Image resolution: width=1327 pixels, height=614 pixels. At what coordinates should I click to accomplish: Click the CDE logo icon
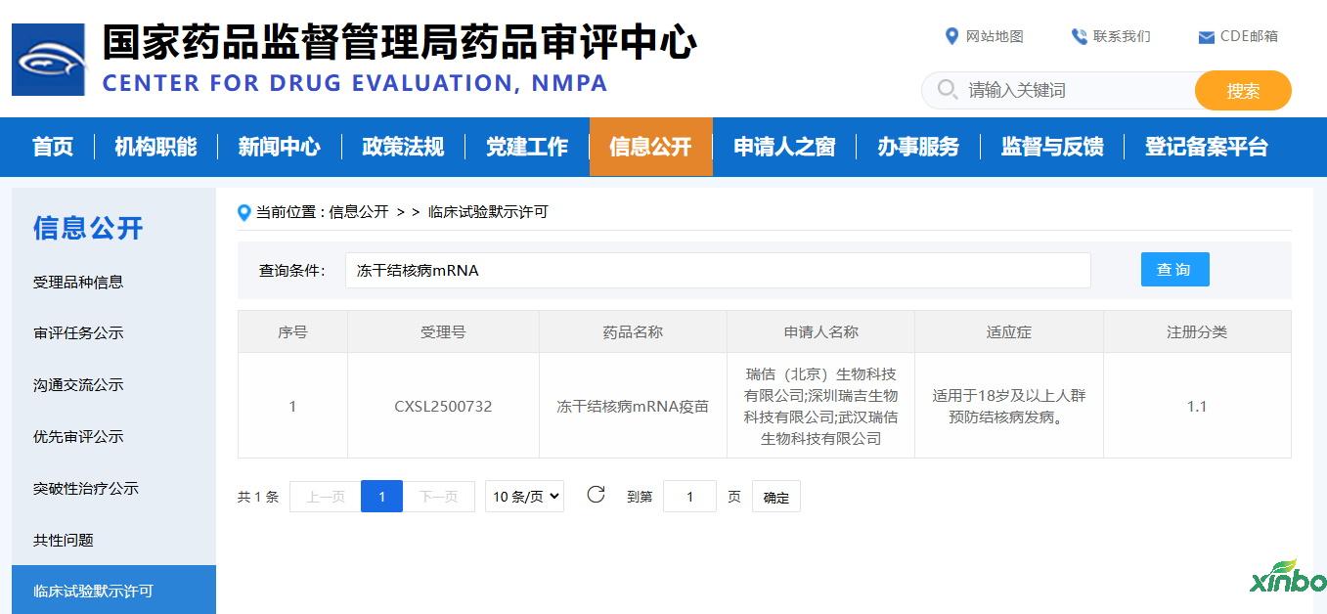(x=49, y=60)
